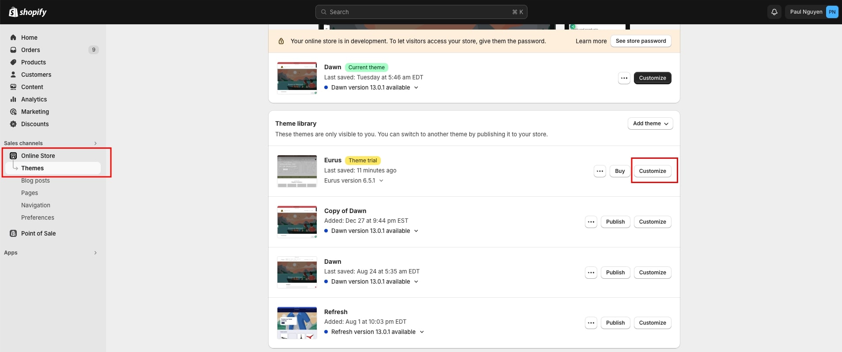The height and width of the screenshot is (352, 842).
Task: Click the Analytics bar chart icon
Action: coord(13,99)
